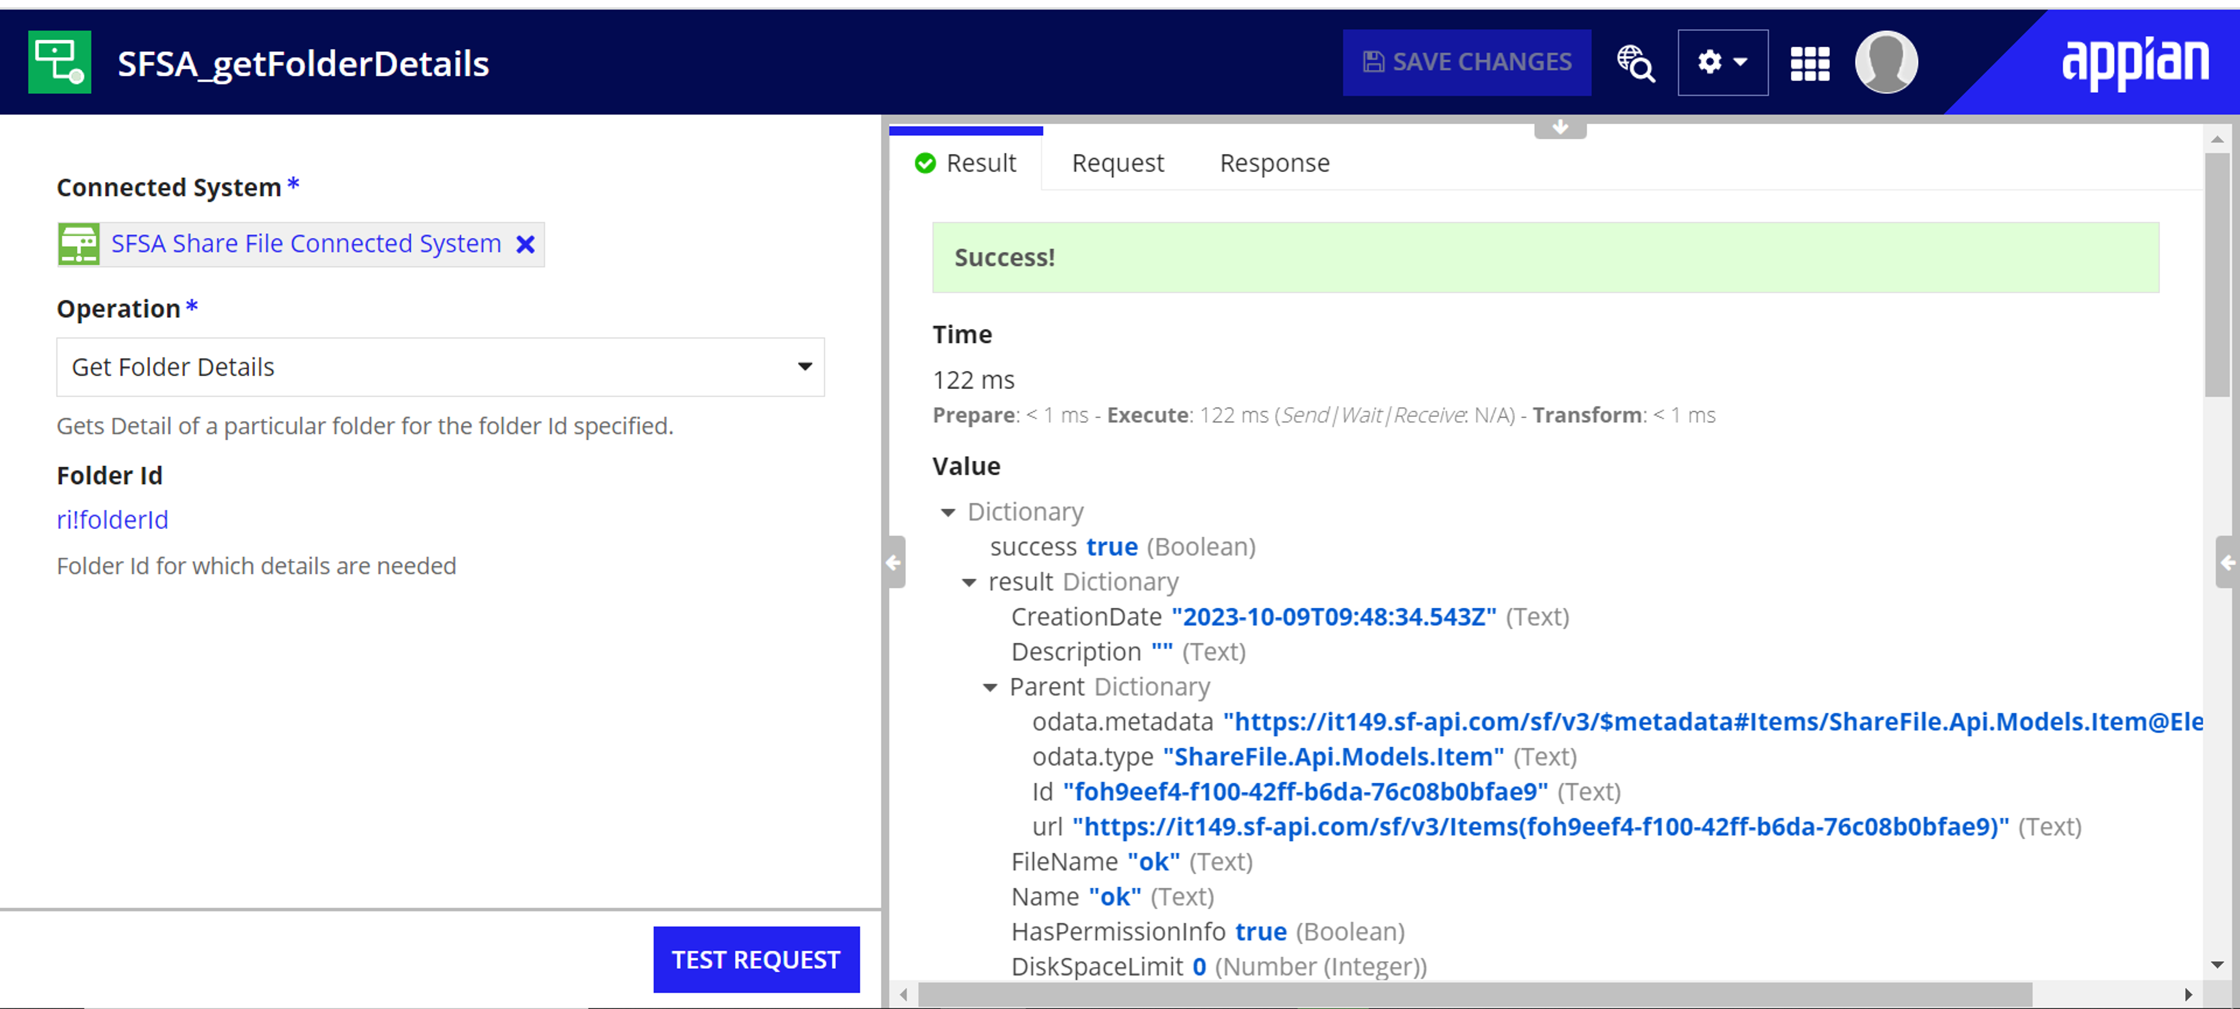This screenshot has width=2240, height=1009.
Task: Click the SFSA_getFolderDetails title
Action: click(303, 64)
